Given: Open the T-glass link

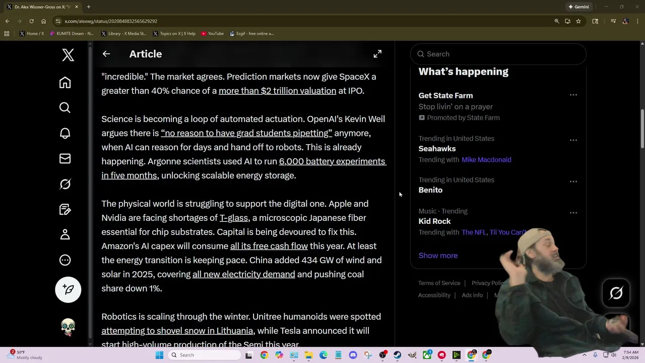Looking at the screenshot, I should [234, 218].
